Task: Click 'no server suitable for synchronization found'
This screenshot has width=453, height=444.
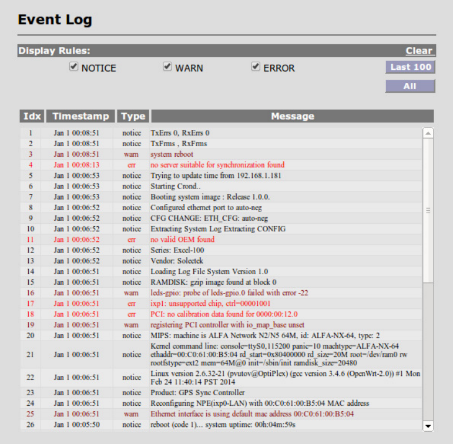Action: (217, 165)
